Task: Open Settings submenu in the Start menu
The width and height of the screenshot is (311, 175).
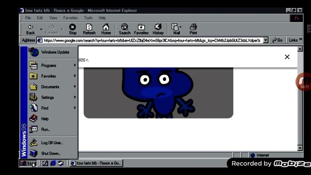Action: [52, 97]
